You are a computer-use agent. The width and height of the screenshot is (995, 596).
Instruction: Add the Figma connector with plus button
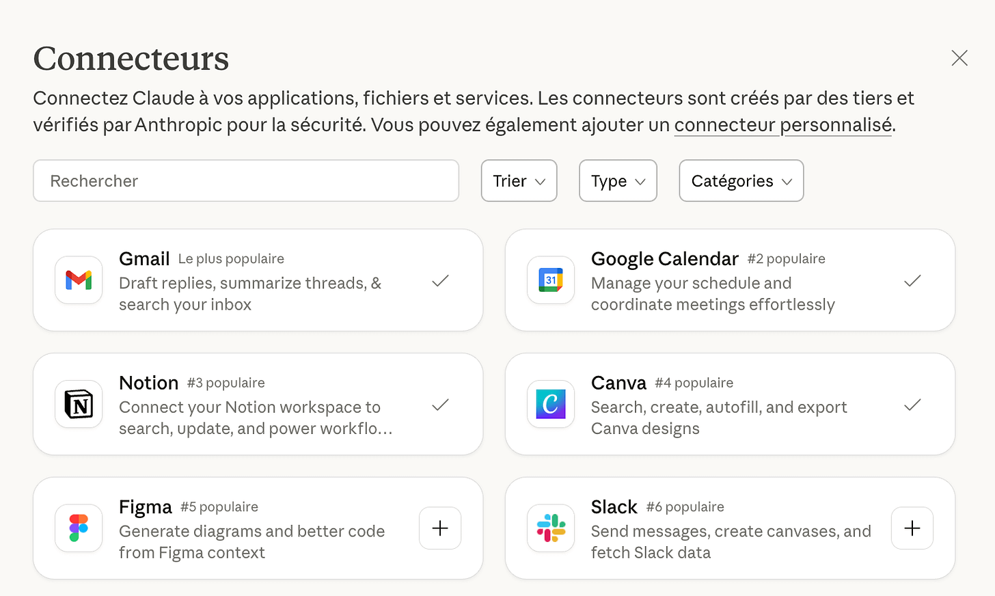[440, 528]
